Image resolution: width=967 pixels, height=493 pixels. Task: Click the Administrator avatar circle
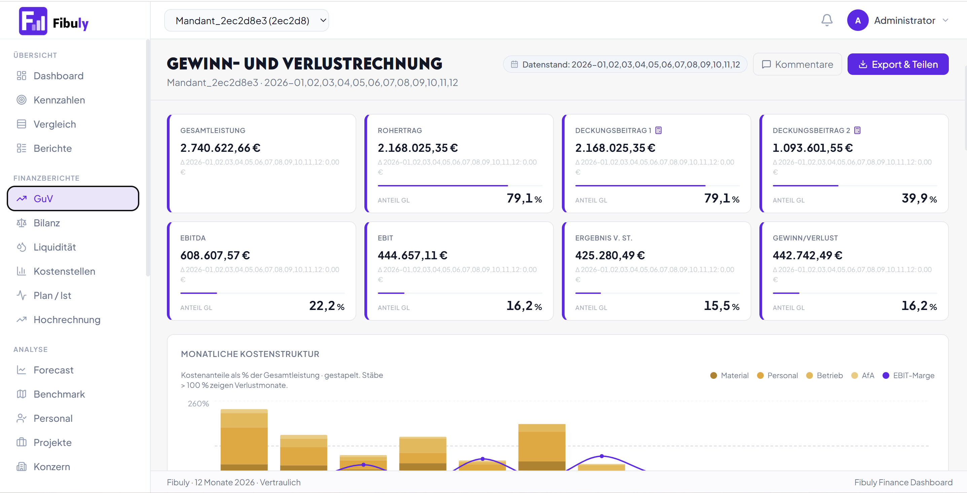pyautogui.click(x=858, y=20)
